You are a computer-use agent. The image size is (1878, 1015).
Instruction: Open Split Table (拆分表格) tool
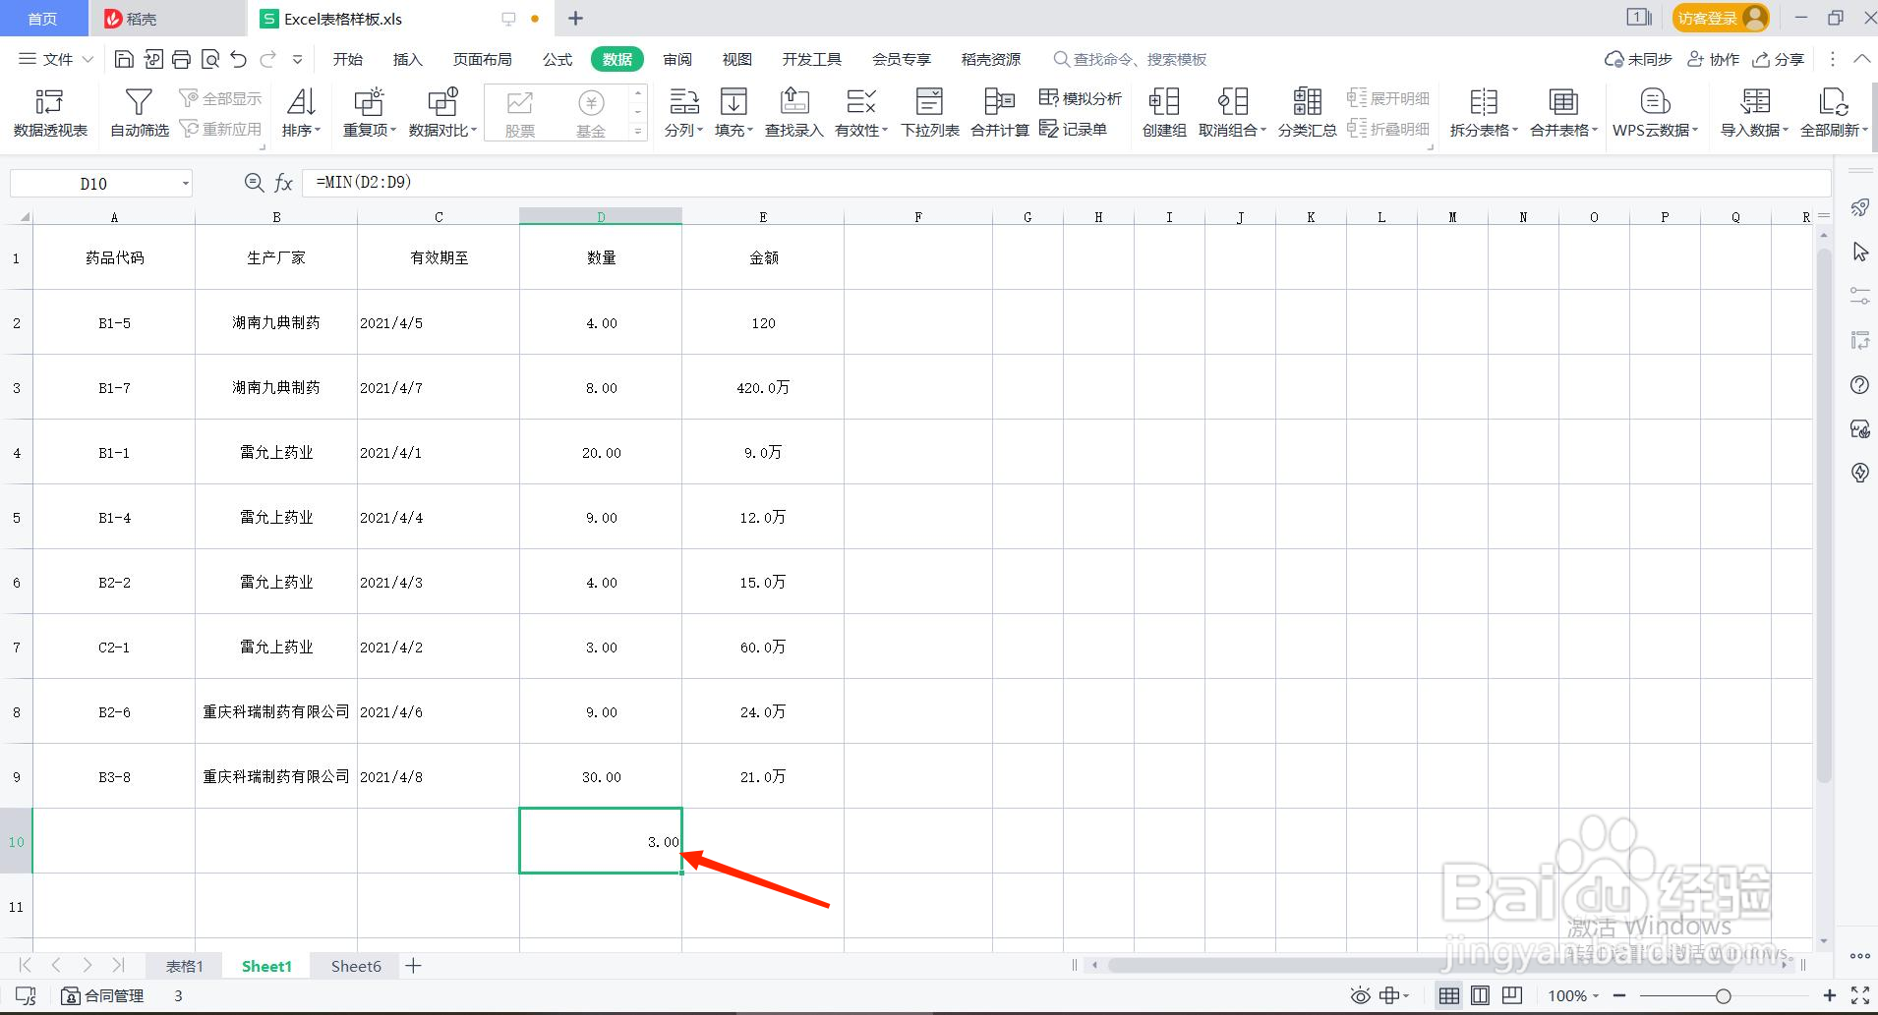1484,112
